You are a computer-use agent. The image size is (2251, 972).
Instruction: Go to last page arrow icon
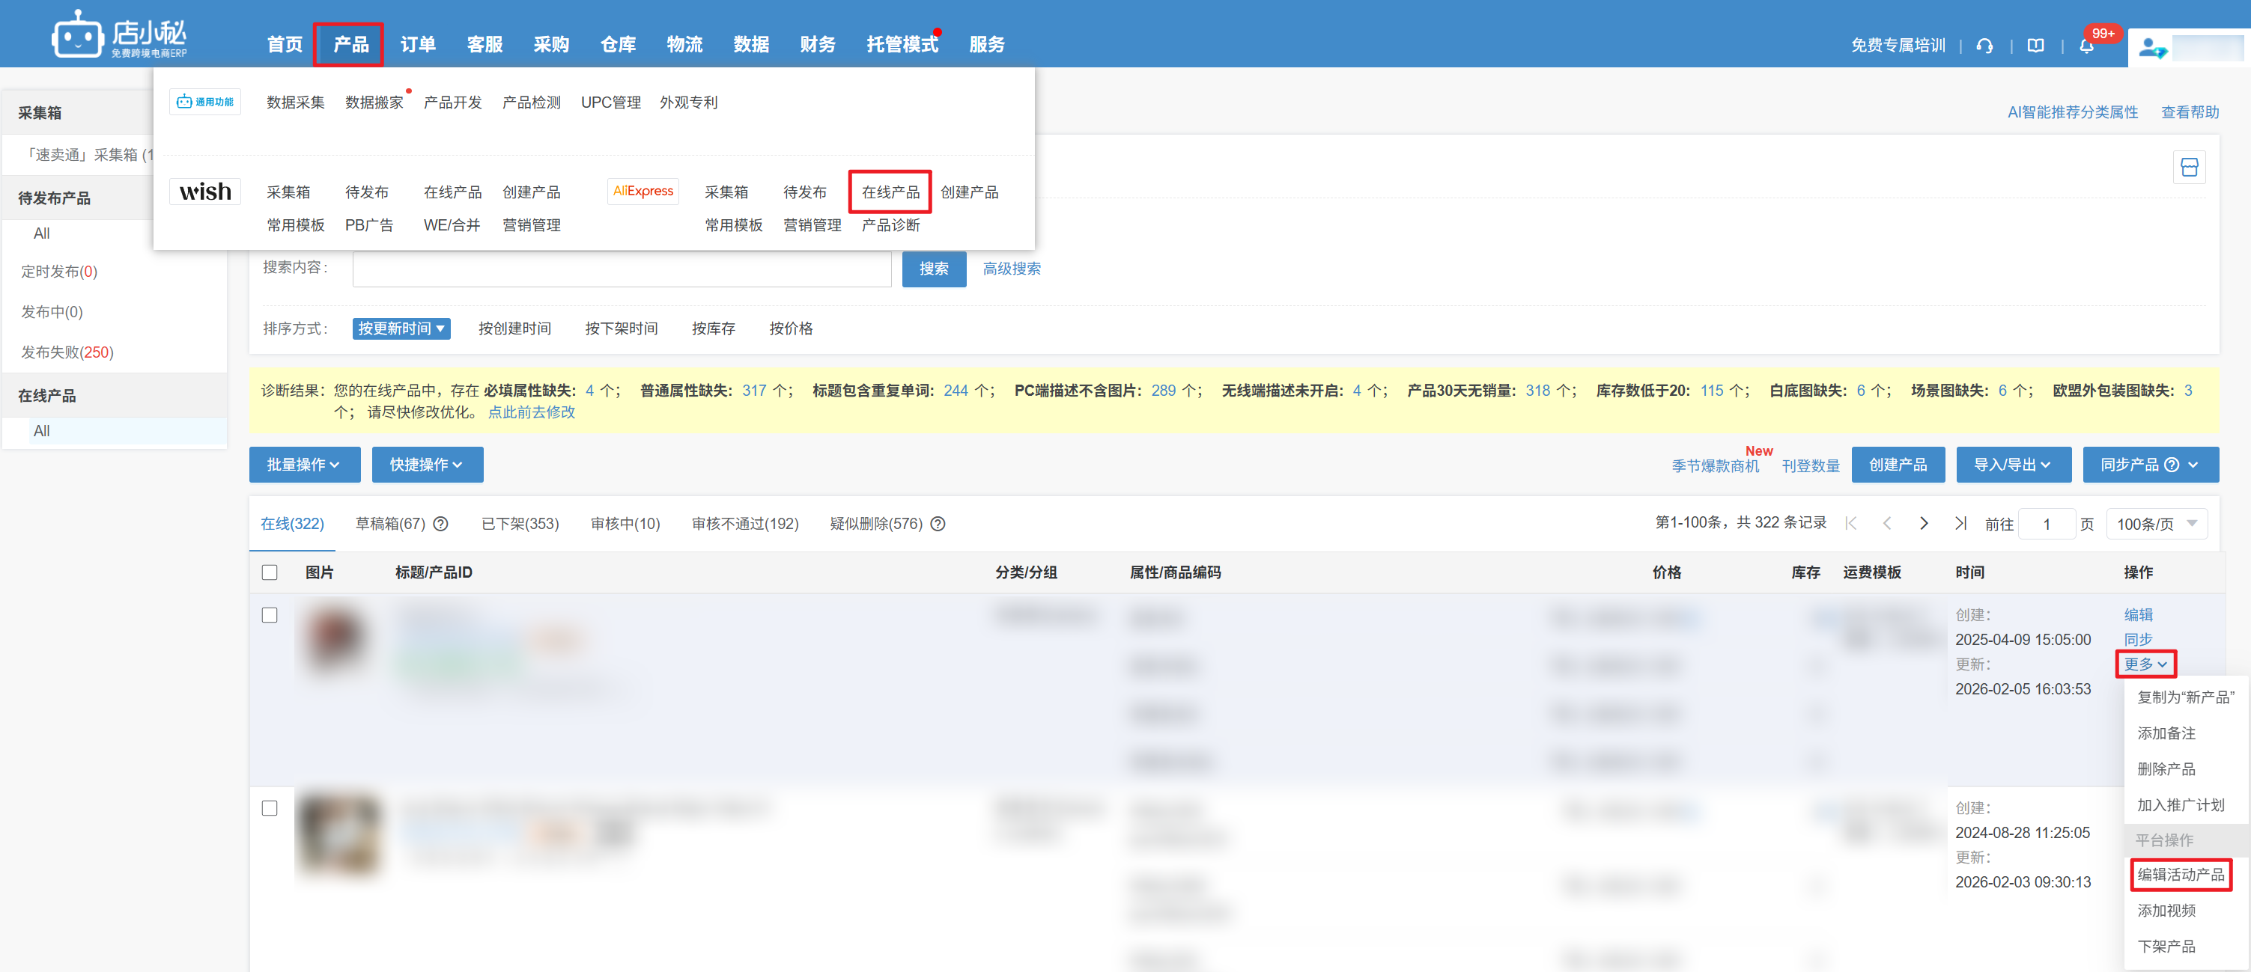(1960, 523)
